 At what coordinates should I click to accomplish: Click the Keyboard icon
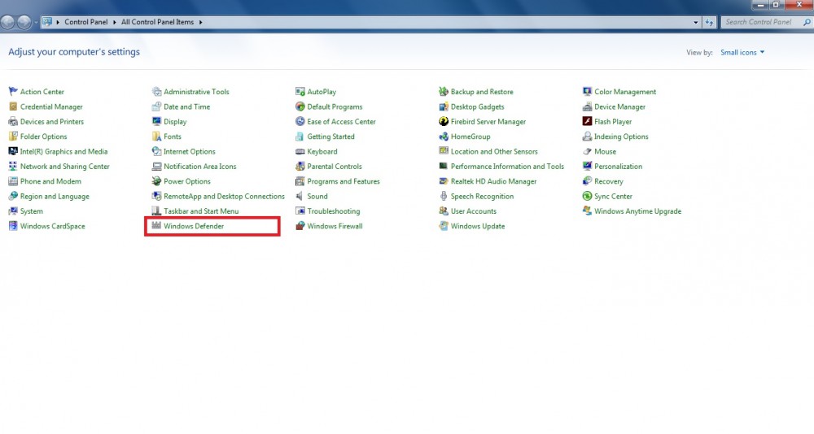300,151
